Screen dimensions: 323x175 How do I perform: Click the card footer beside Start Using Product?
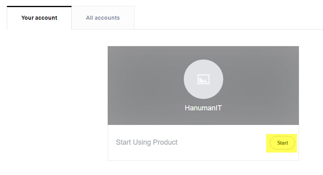[203, 143]
